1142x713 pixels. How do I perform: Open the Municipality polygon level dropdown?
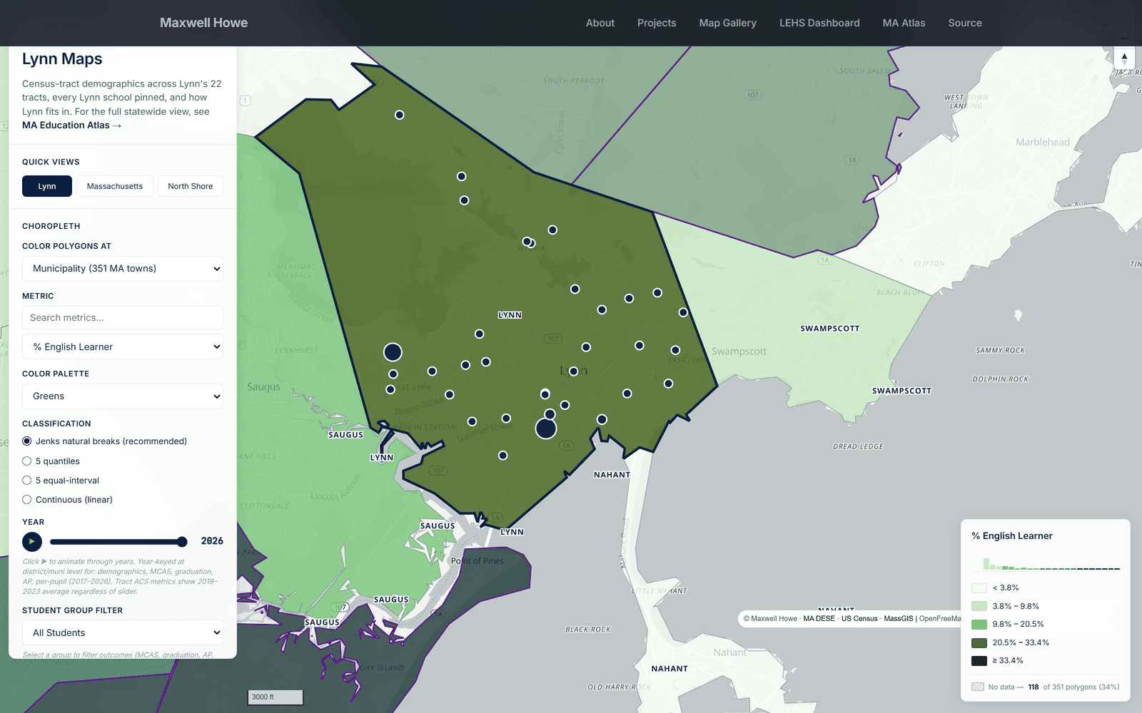coord(123,269)
